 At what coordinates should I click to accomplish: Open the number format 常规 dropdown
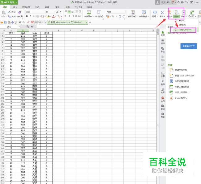point(124,12)
